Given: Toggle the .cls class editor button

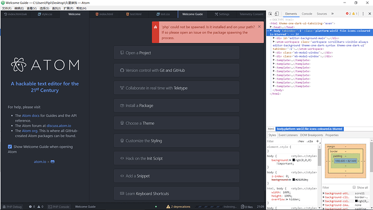Looking at the screenshot, I should click(x=310, y=141).
